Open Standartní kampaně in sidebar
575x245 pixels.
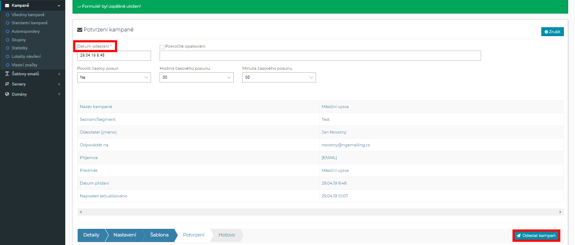pos(29,23)
